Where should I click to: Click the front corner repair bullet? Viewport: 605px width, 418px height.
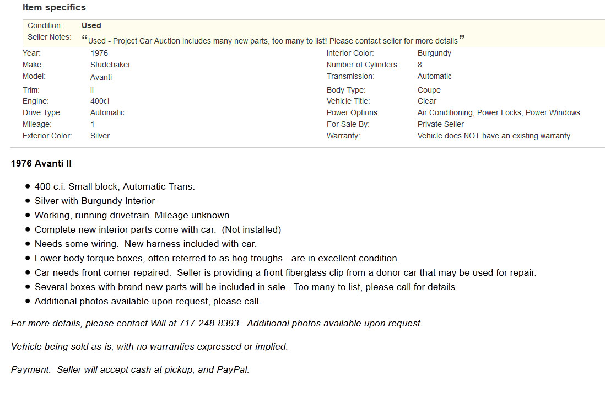pyautogui.click(x=285, y=273)
